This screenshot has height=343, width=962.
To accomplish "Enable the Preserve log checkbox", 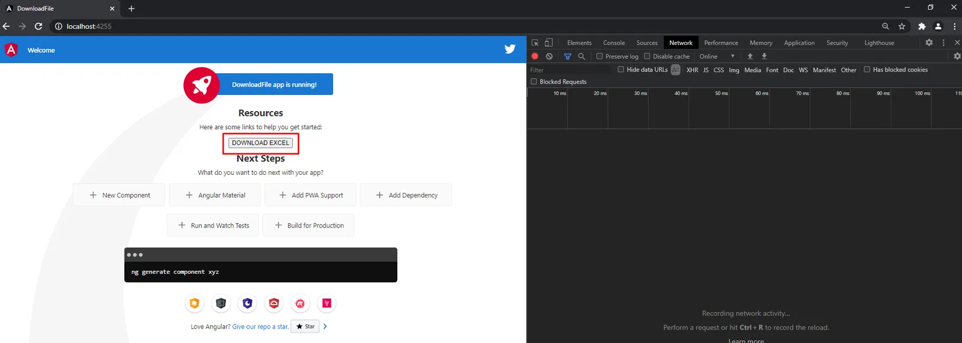I will tap(599, 56).
